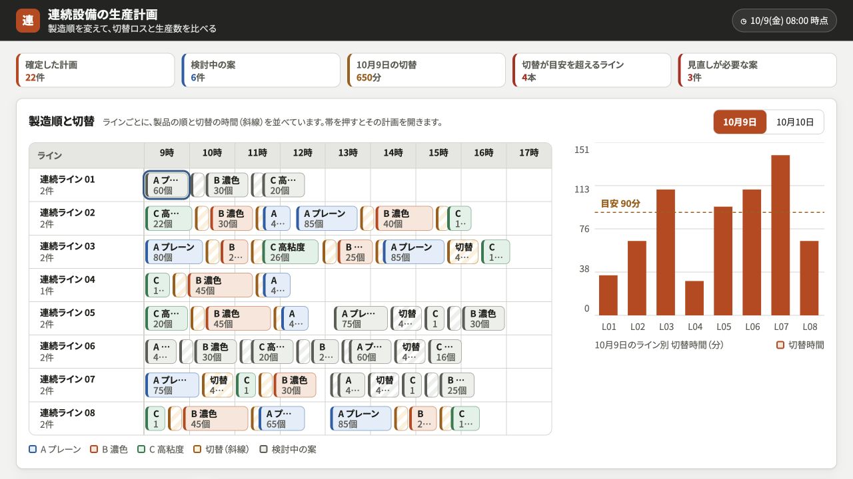
Task: Open the 見直しが必要な案 3件 card
Action: coord(757,71)
